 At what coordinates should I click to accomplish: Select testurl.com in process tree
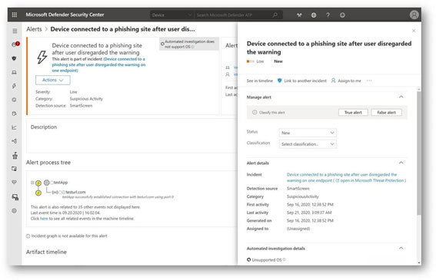click(x=75, y=192)
